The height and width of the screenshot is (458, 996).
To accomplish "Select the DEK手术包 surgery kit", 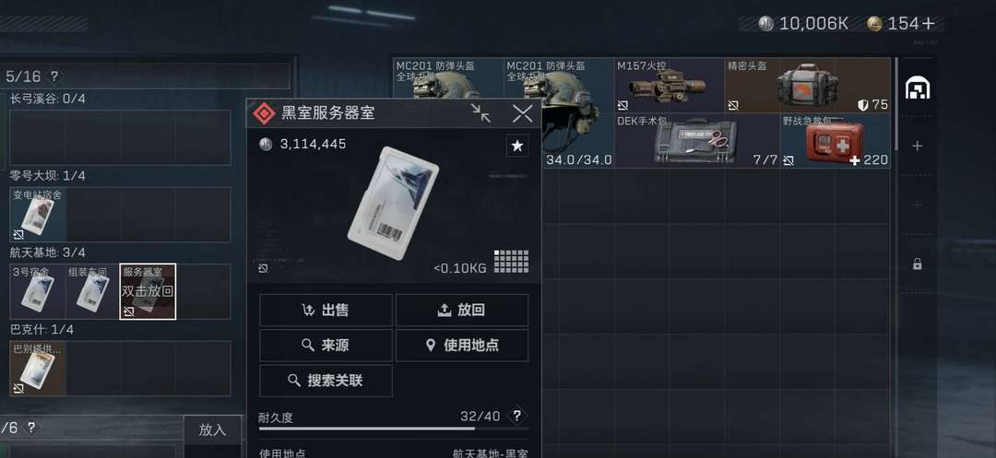I will (x=697, y=141).
